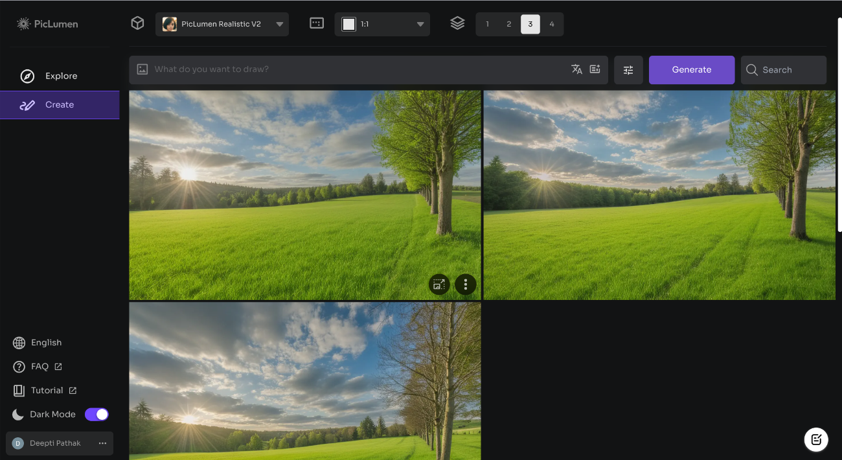Click the model cube icon in the toolbar
This screenshot has width=842, height=460.
point(137,23)
